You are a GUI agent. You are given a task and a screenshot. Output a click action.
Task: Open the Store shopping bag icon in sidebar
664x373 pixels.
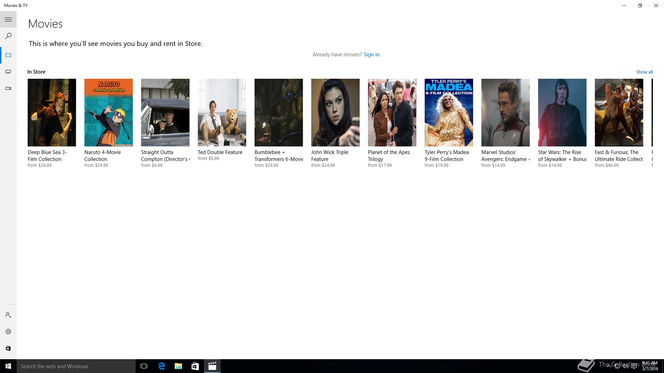tap(8, 348)
